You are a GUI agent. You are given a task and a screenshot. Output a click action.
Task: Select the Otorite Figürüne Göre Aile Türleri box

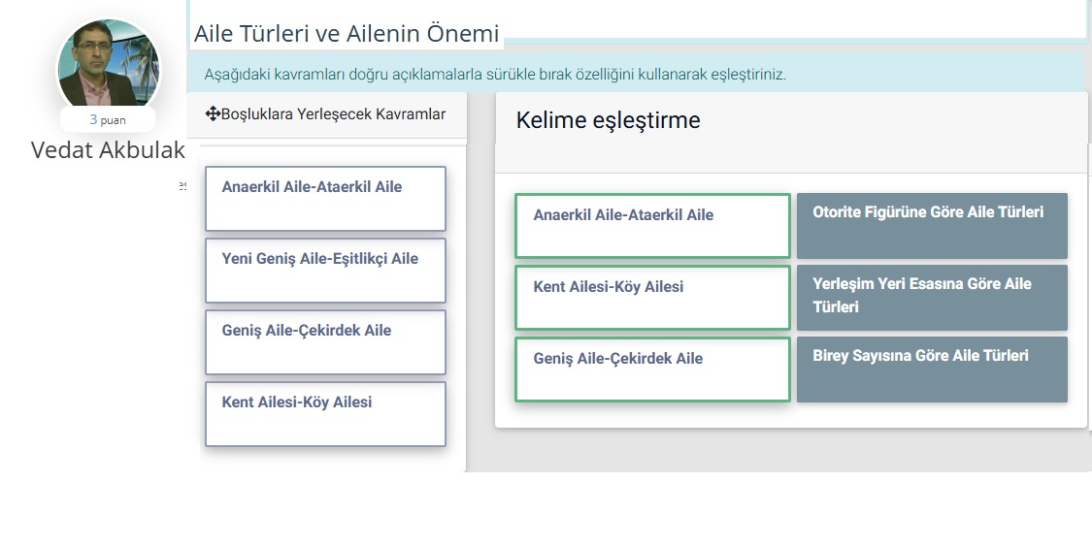click(x=932, y=225)
